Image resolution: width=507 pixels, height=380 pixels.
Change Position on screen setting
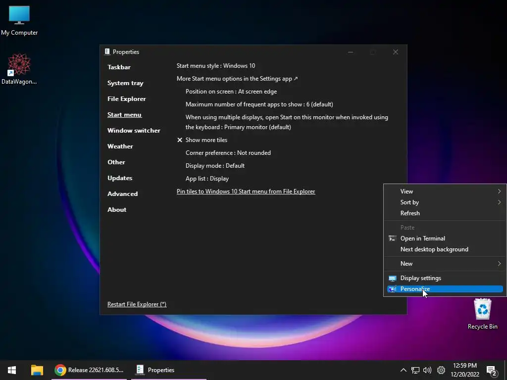231,92
